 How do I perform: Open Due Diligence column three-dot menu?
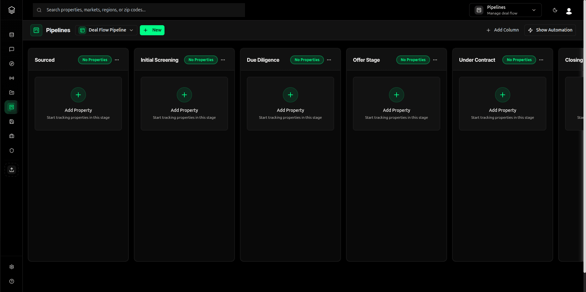pos(329,60)
